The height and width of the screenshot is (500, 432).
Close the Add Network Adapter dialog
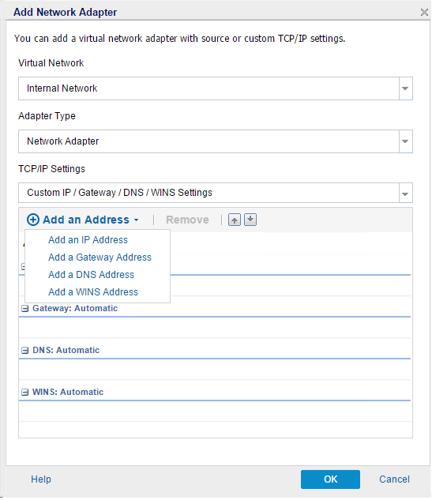coord(424,13)
